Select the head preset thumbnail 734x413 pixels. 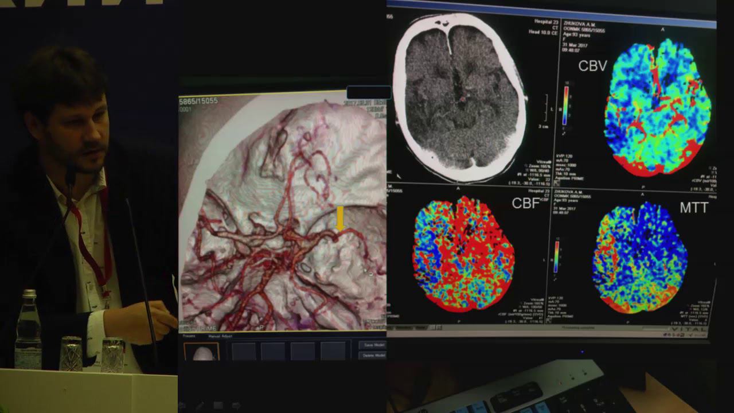(201, 351)
